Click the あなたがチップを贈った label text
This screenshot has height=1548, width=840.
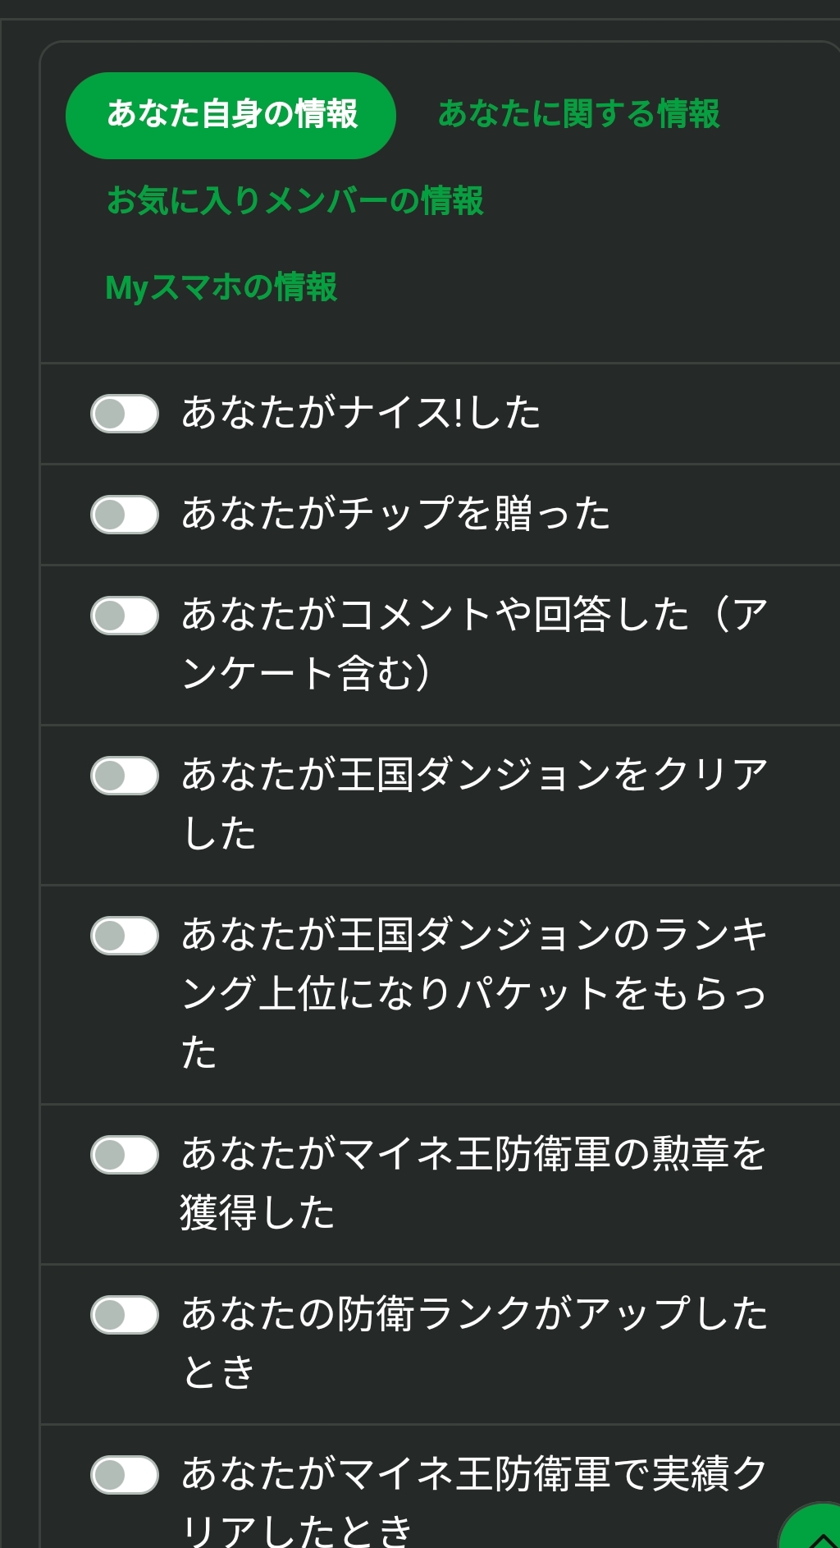click(x=396, y=514)
